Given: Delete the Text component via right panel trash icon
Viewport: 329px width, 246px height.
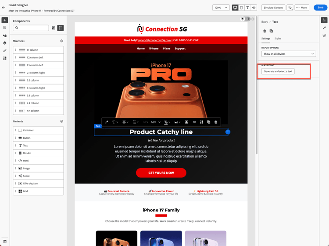Looking at the screenshot, I should pos(265,31).
